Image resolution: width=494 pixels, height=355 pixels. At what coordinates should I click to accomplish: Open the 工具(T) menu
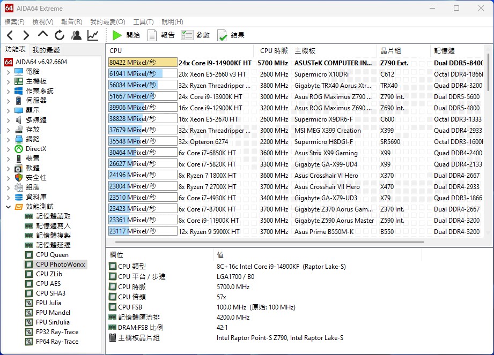143,22
